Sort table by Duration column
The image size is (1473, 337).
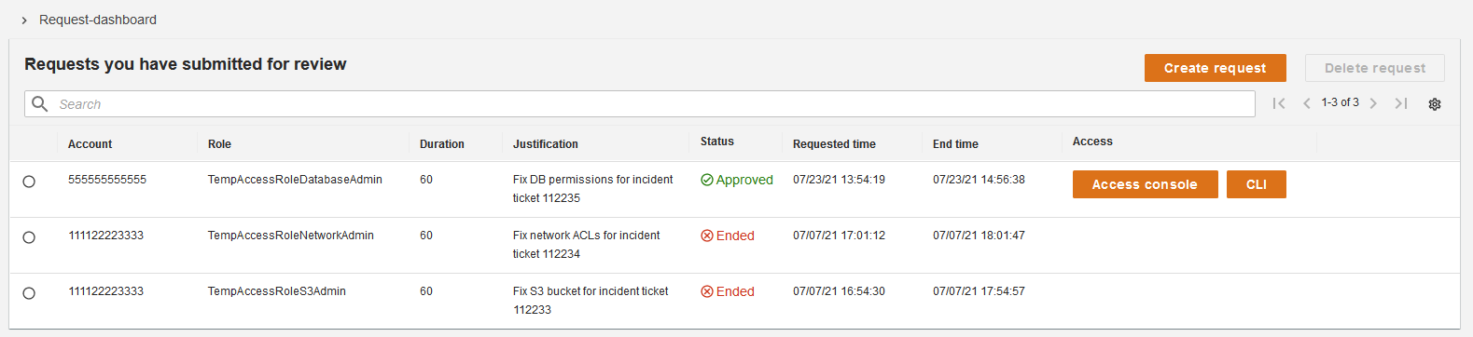[441, 144]
